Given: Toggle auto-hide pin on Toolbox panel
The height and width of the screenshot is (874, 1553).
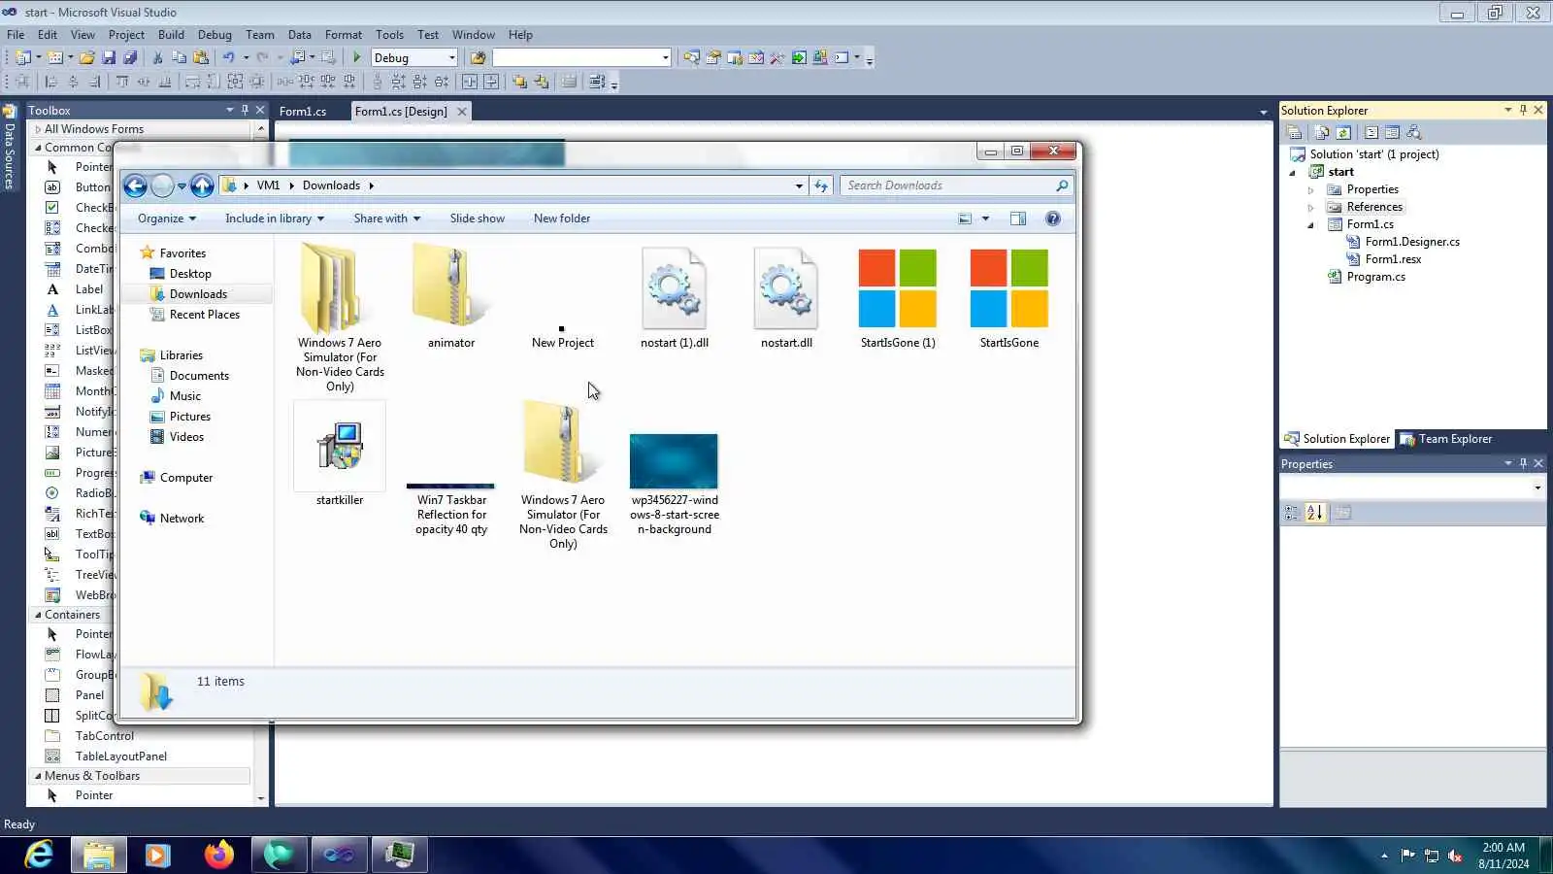Looking at the screenshot, I should point(245,110).
